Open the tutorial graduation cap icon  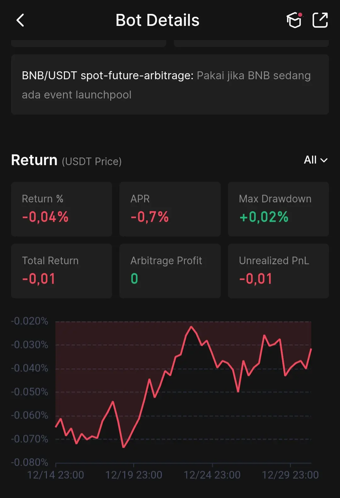tap(294, 21)
